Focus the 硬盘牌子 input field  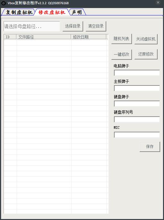pos(137,104)
